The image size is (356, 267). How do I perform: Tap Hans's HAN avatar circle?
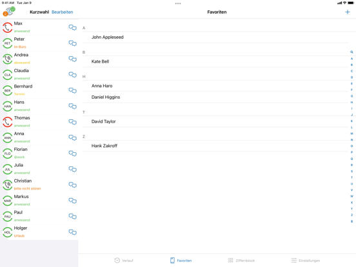point(8,106)
